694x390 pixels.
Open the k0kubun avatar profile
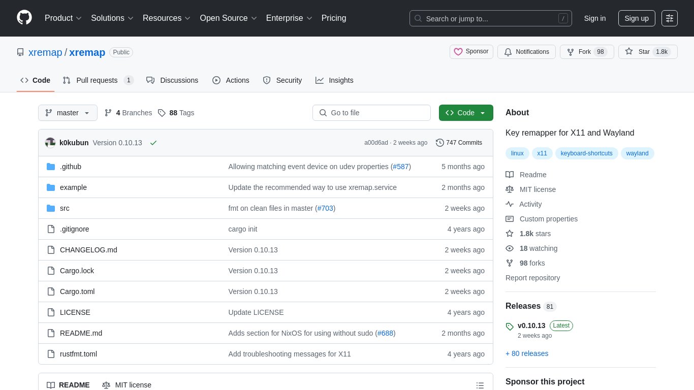pyautogui.click(x=50, y=143)
